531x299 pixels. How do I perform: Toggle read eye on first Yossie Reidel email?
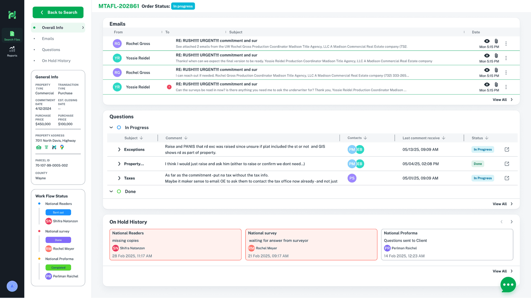487,56
